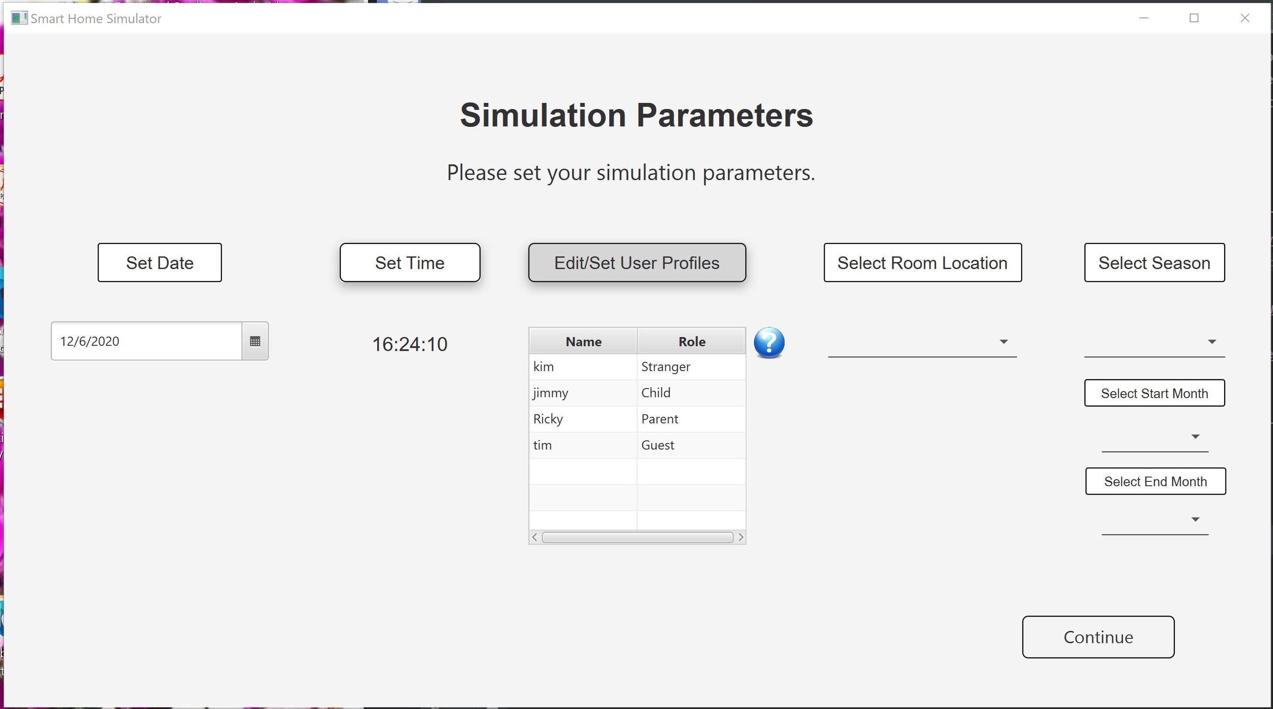Click the Select Season button
The height and width of the screenshot is (709, 1273).
(1154, 262)
